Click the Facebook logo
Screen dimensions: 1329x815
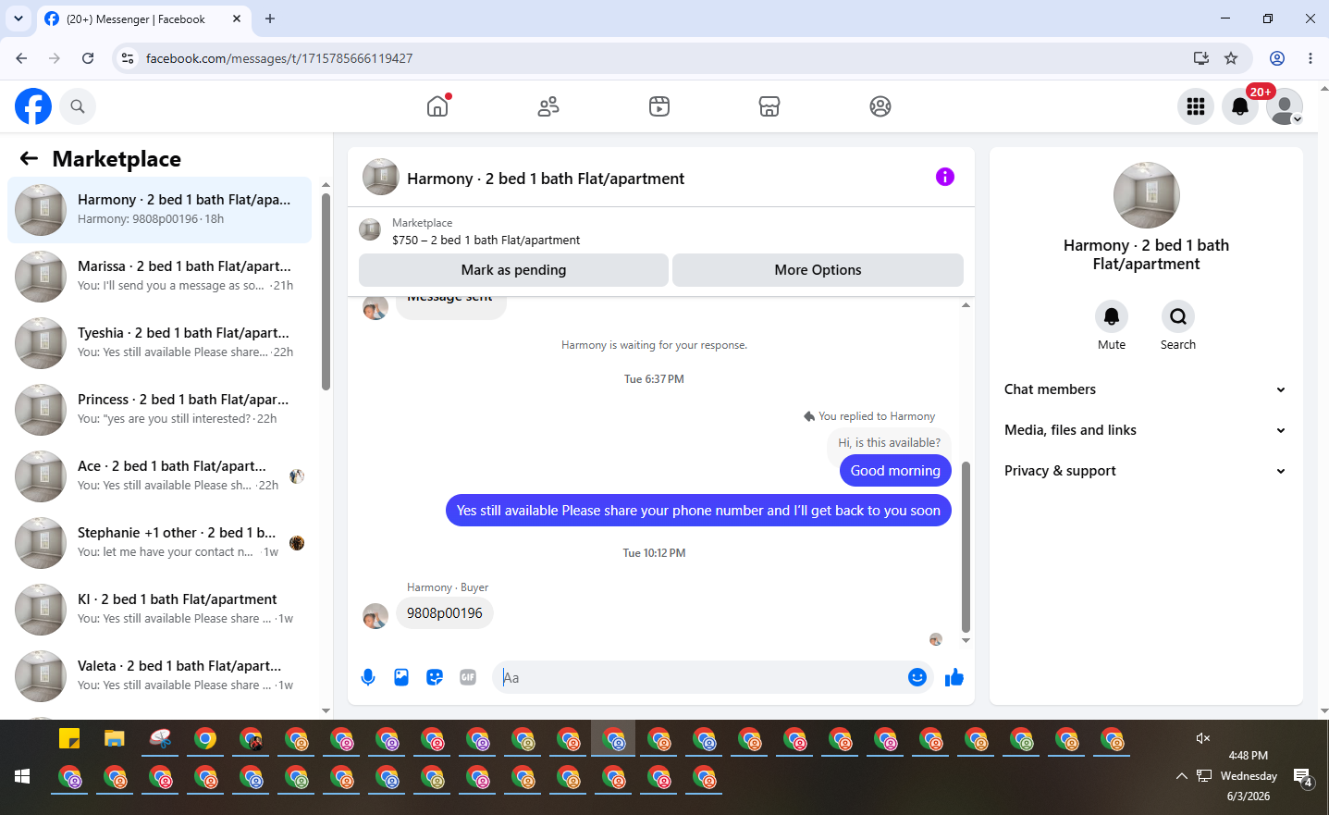point(33,106)
